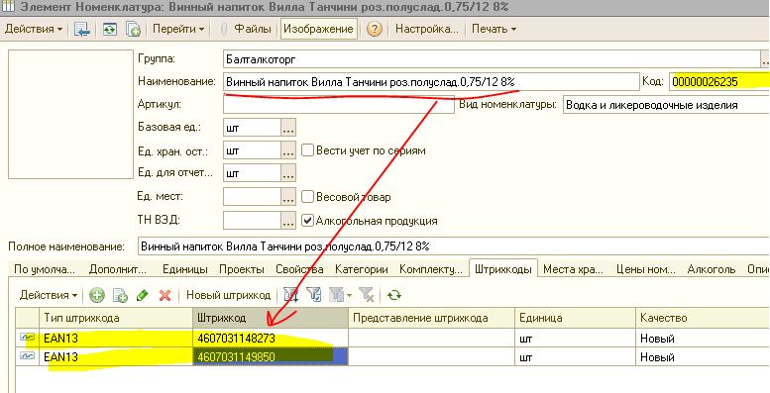Click into the empty Артикул input field
The image size is (770, 393).
[x=338, y=105]
